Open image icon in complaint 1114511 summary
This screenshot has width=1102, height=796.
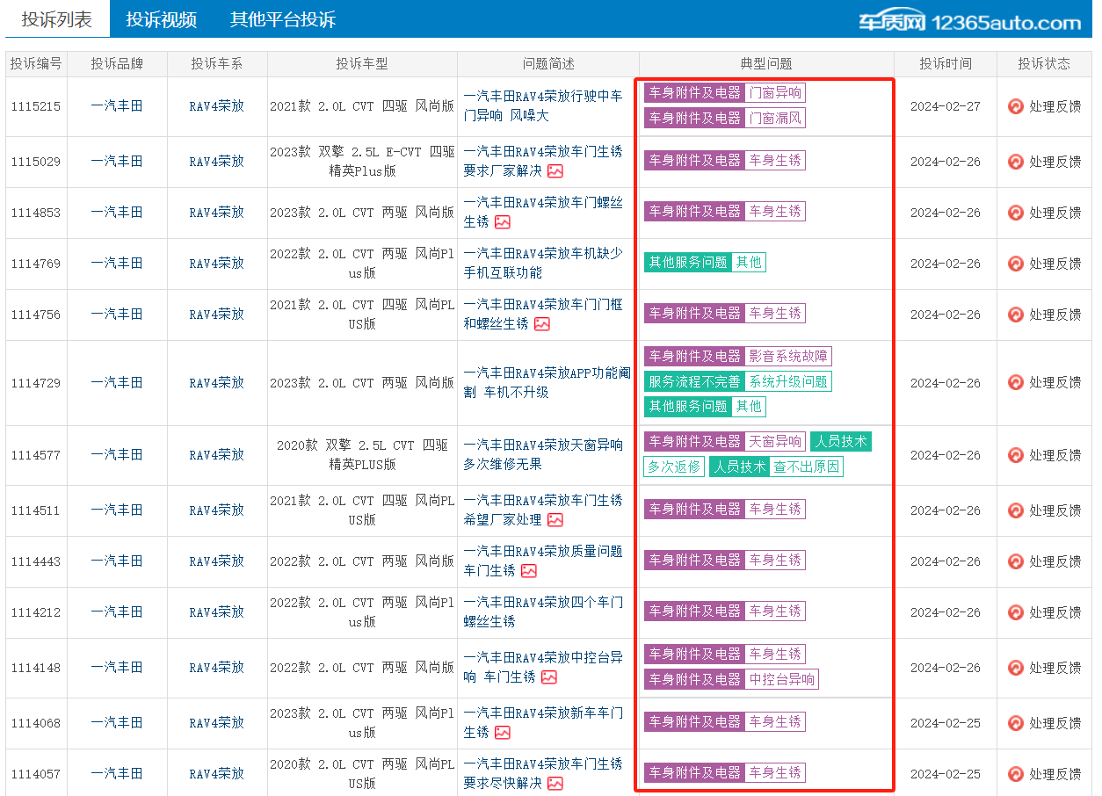(x=555, y=520)
